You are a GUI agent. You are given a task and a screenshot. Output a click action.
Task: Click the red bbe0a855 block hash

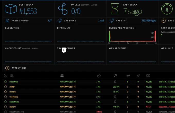pos(167,107)
